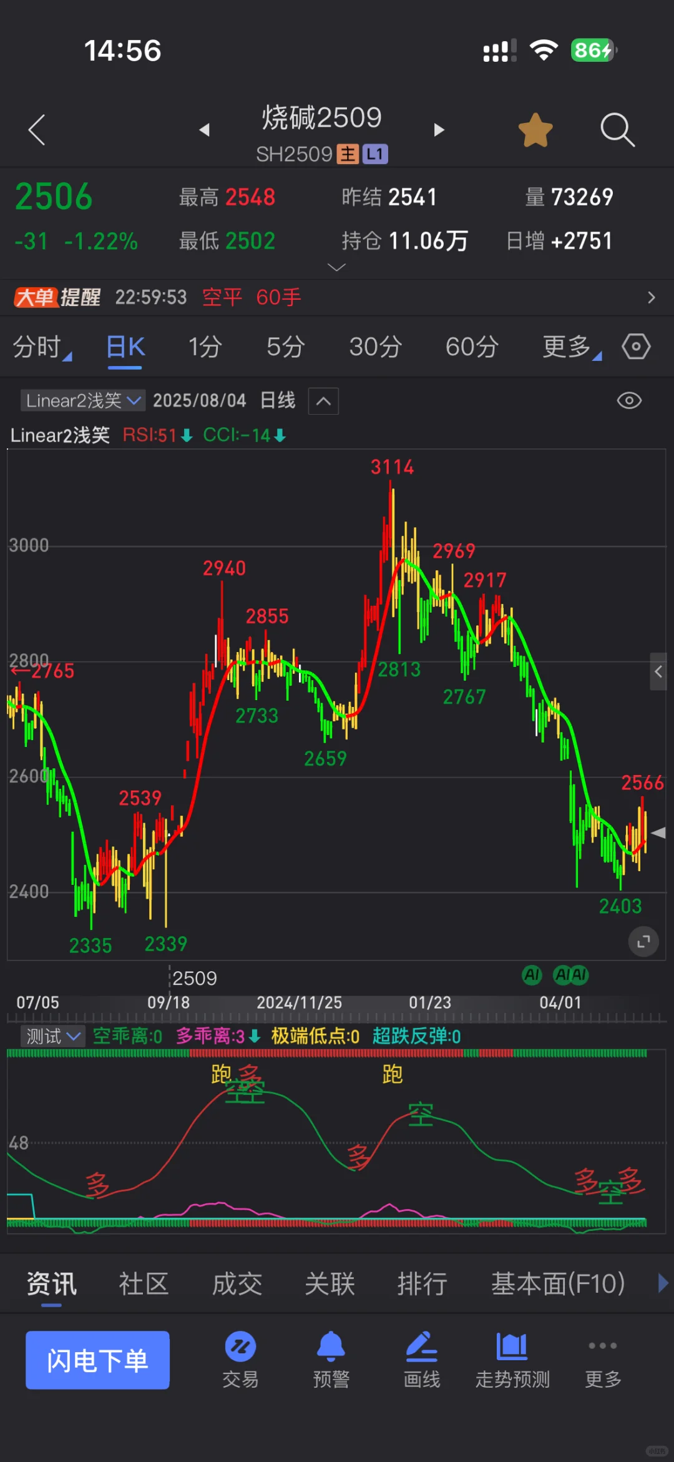Image resolution: width=674 pixels, height=1462 pixels.
Task: Open the 排行 tab
Action: pyautogui.click(x=422, y=1284)
